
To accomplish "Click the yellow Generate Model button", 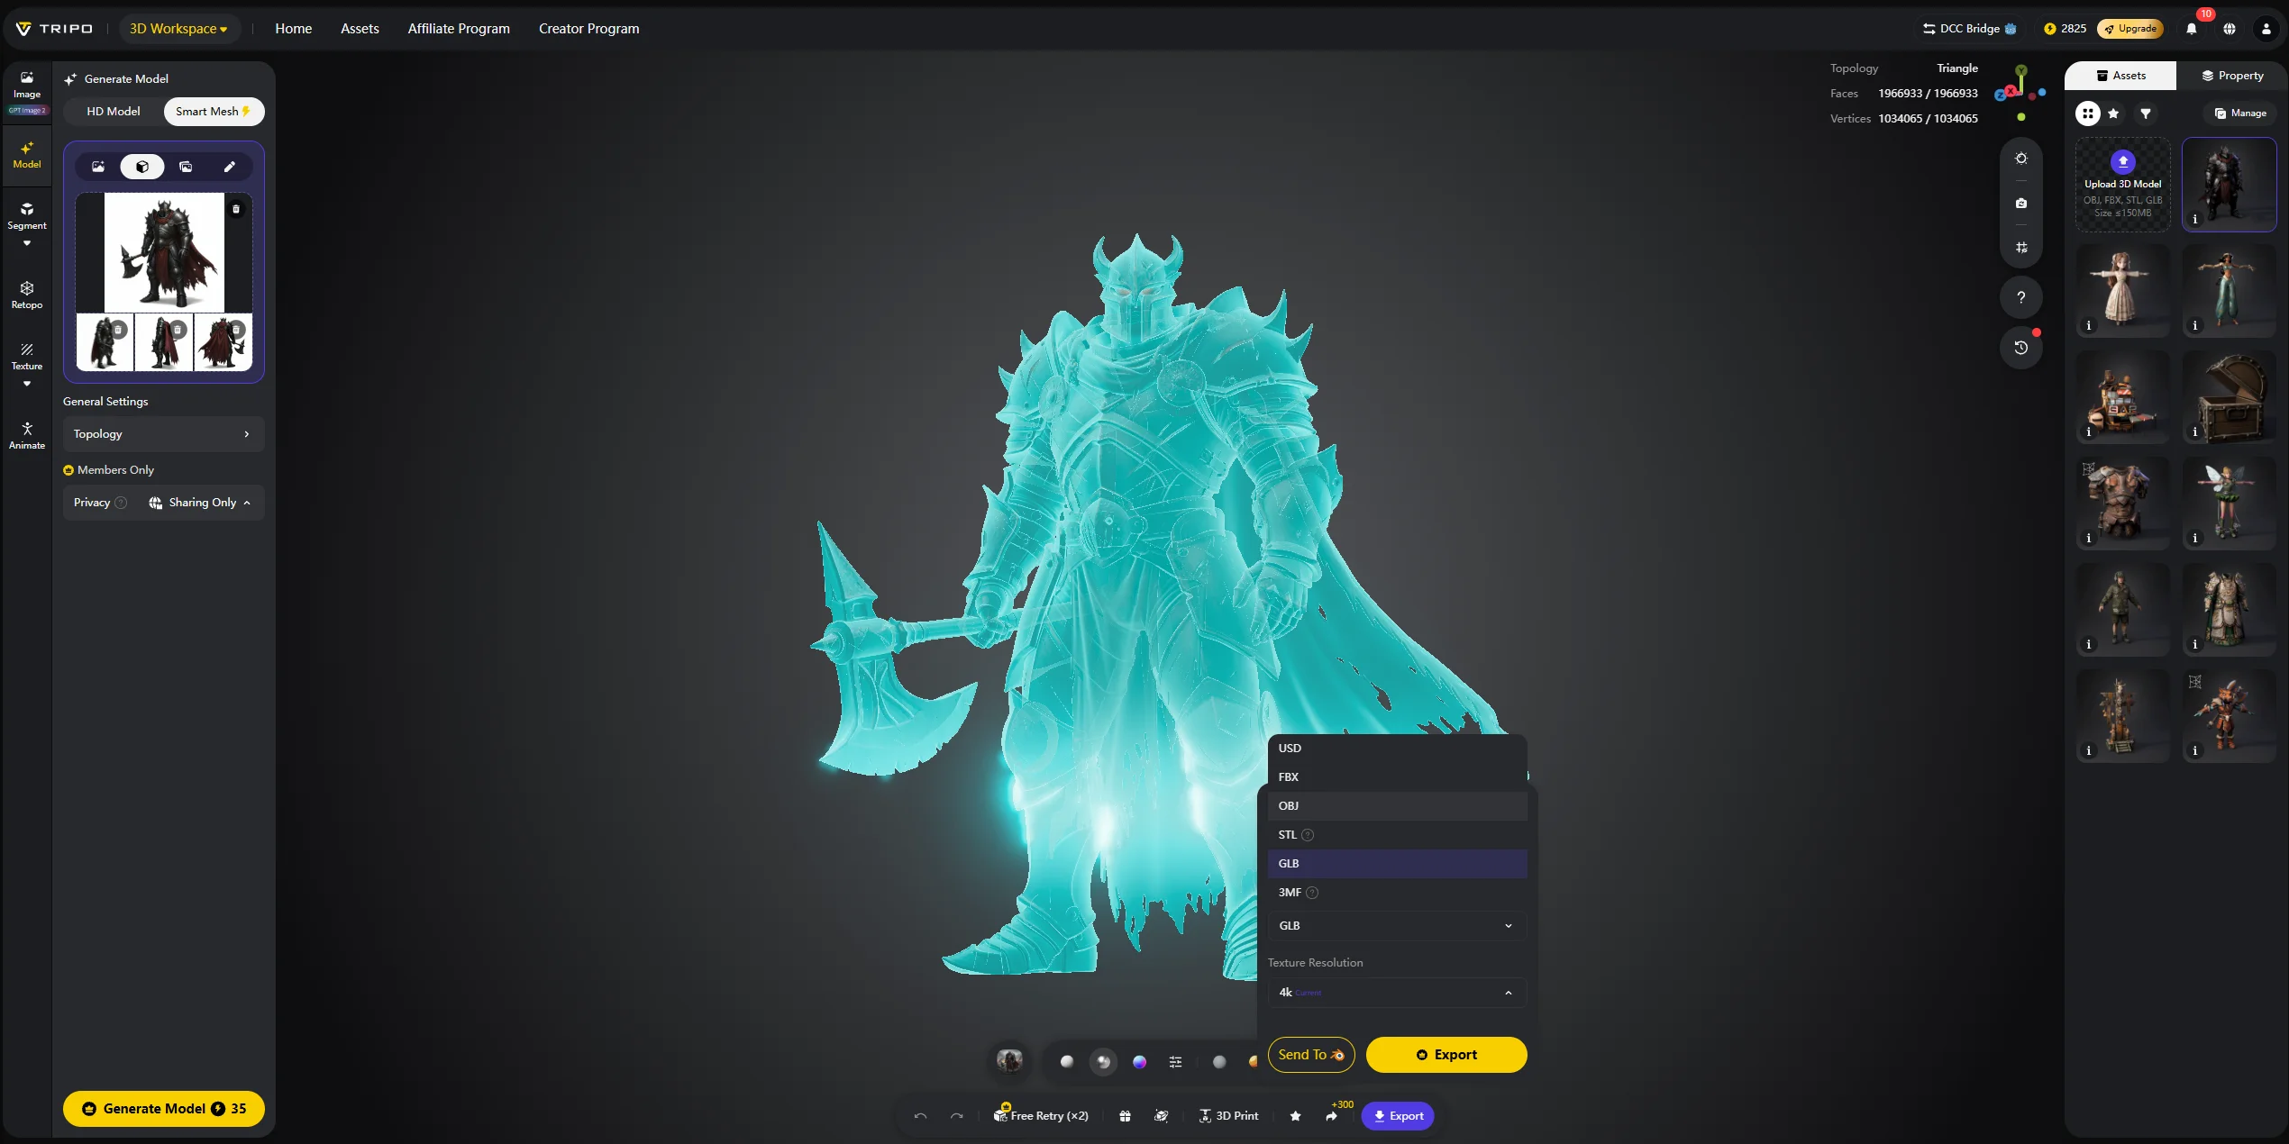I will tap(164, 1109).
